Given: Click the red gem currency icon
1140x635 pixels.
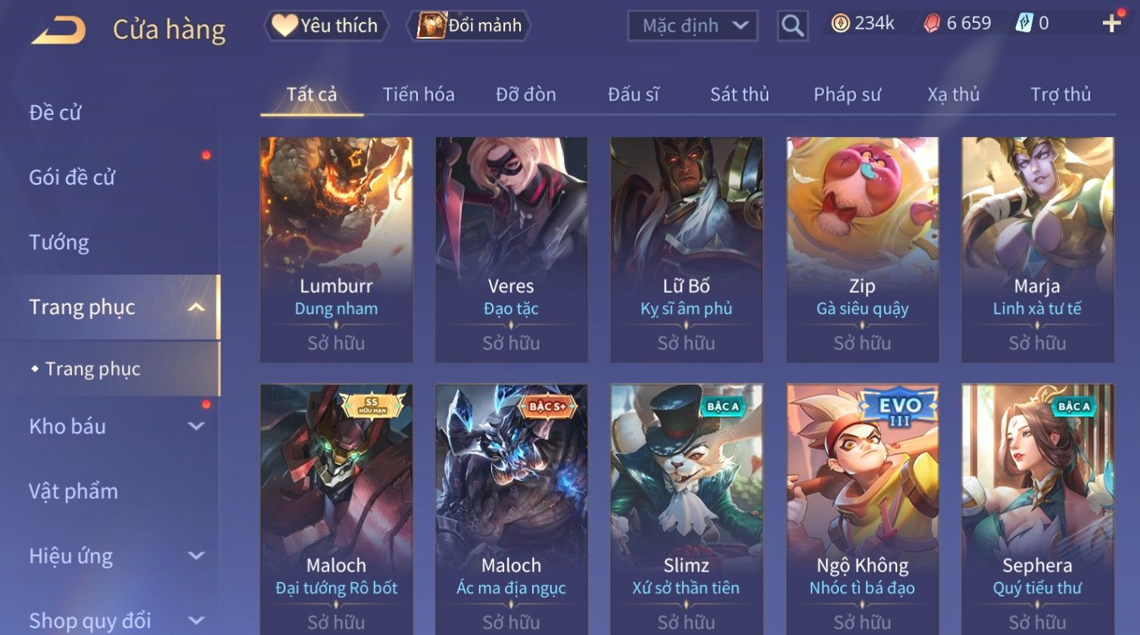Looking at the screenshot, I should coord(932,23).
